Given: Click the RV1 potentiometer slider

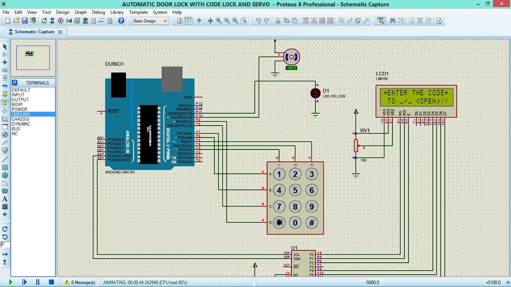Looking at the screenshot, I should click(x=356, y=145).
